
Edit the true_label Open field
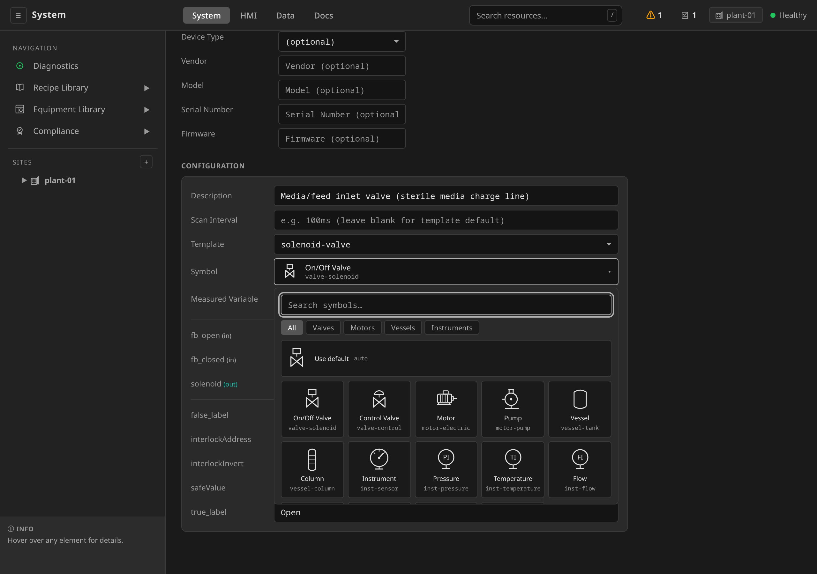[x=446, y=512]
